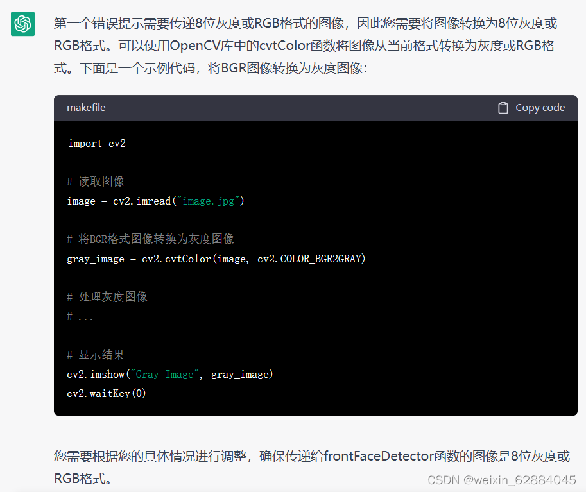Click the line 'cv2.waitKey(0)'
586x492 pixels.
(107, 393)
